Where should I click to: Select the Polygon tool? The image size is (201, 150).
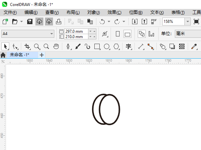coord(116,46)
